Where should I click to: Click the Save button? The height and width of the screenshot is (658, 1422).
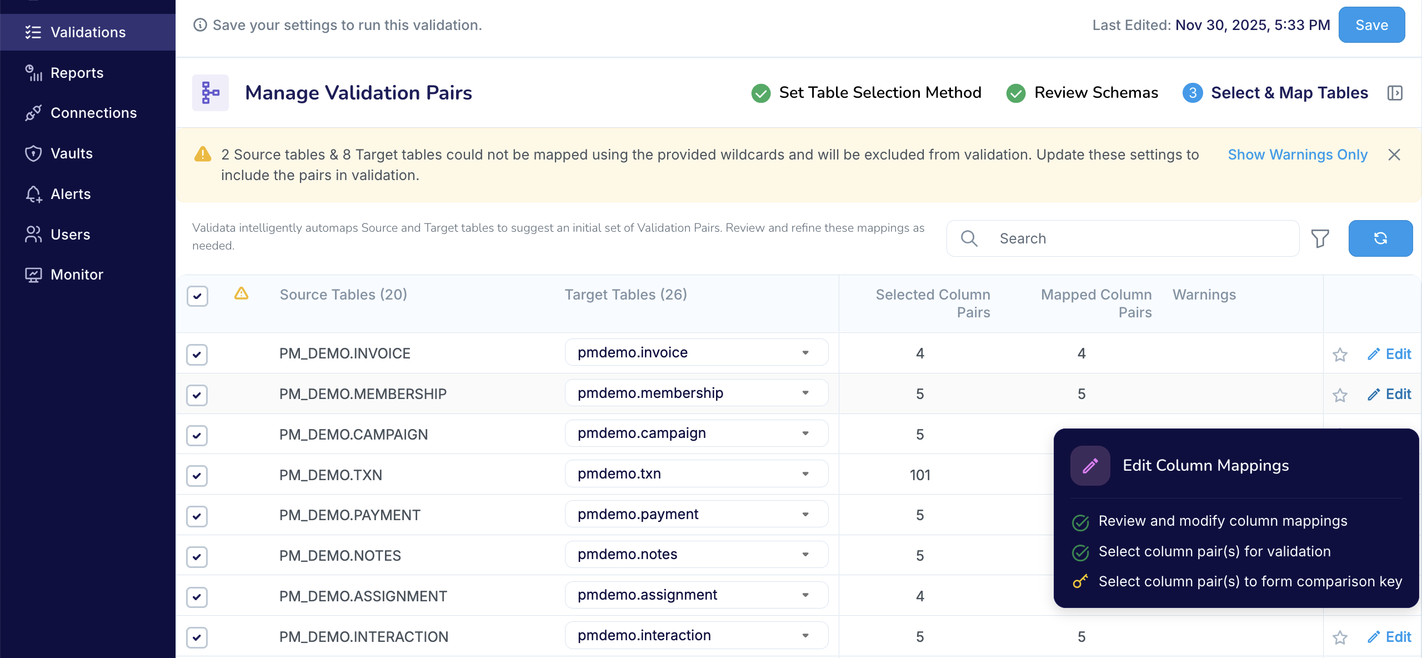[1371, 24]
